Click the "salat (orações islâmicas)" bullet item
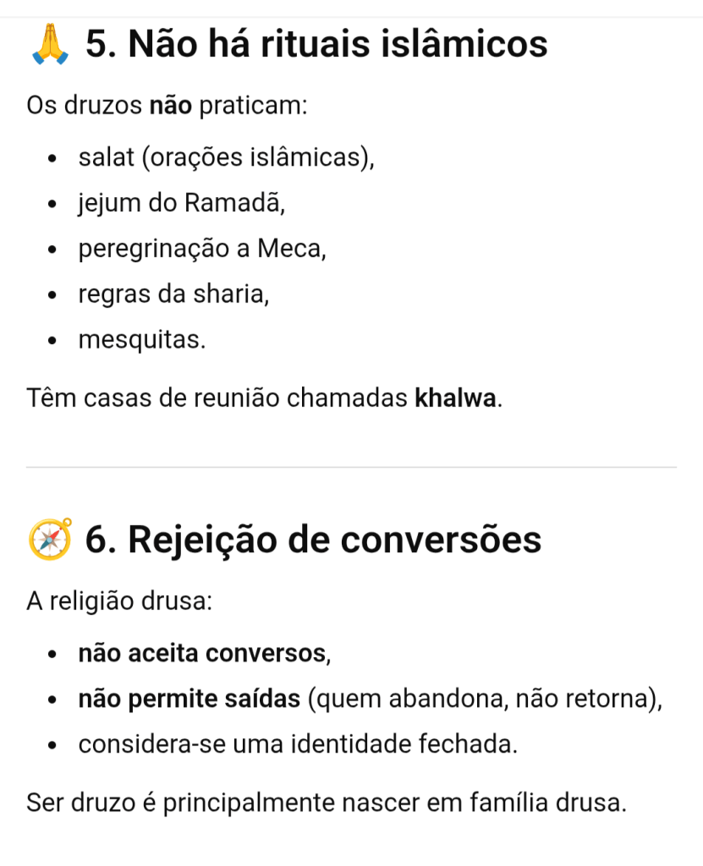 (226, 158)
